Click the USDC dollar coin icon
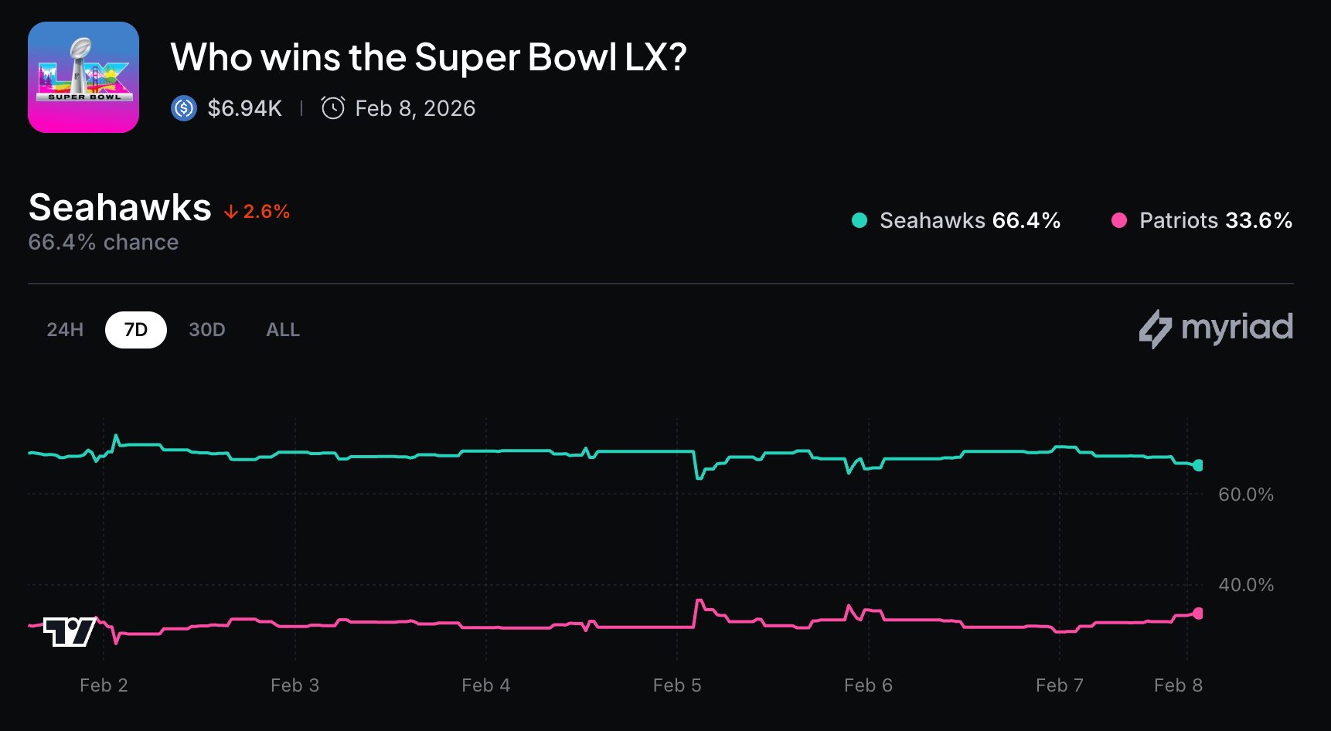 (183, 108)
